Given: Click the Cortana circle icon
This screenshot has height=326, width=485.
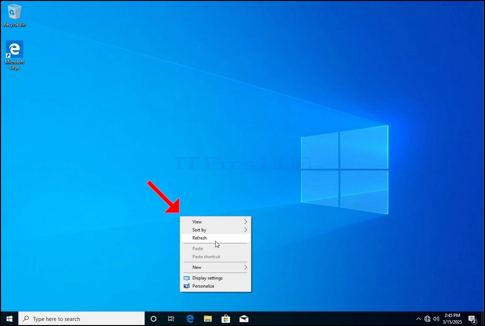Looking at the screenshot, I should 153,318.
